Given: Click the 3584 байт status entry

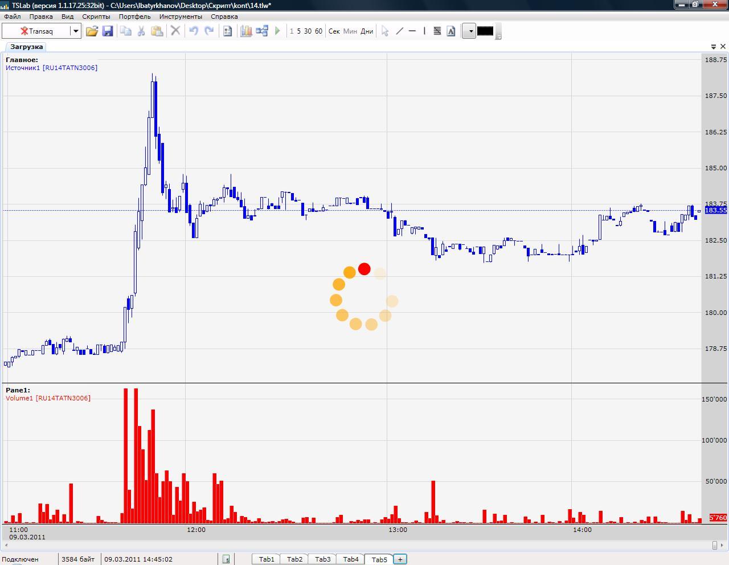Looking at the screenshot, I should tap(78, 559).
